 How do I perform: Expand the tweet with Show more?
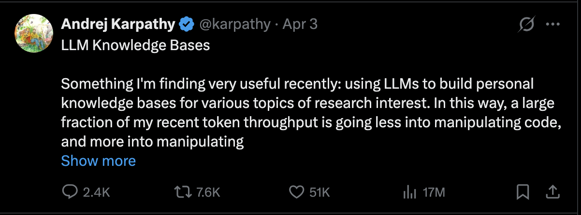click(98, 161)
